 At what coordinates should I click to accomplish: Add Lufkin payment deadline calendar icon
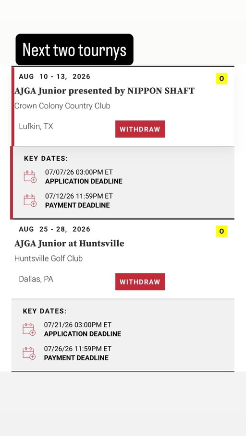click(30, 200)
